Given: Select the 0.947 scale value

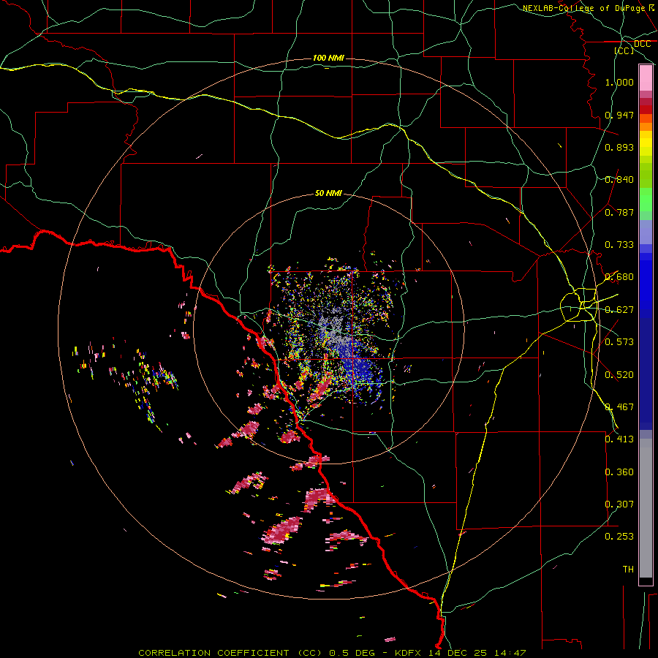Looking at the screenshot, I should click(x=619, y=115).
